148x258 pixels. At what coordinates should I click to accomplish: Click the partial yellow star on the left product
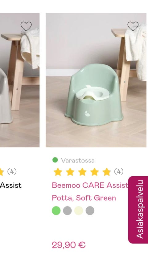2,172
